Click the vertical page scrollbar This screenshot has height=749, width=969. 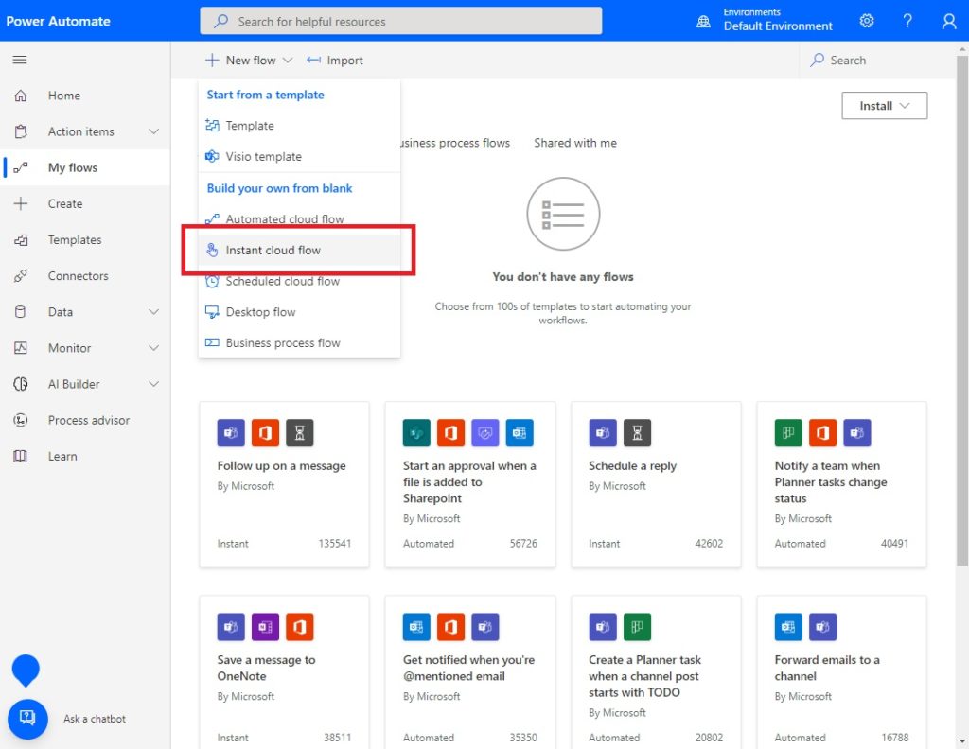click(x=962, y=310)
